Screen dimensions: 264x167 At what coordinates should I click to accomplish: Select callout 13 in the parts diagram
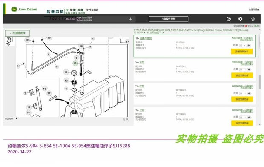click(75, 63)
